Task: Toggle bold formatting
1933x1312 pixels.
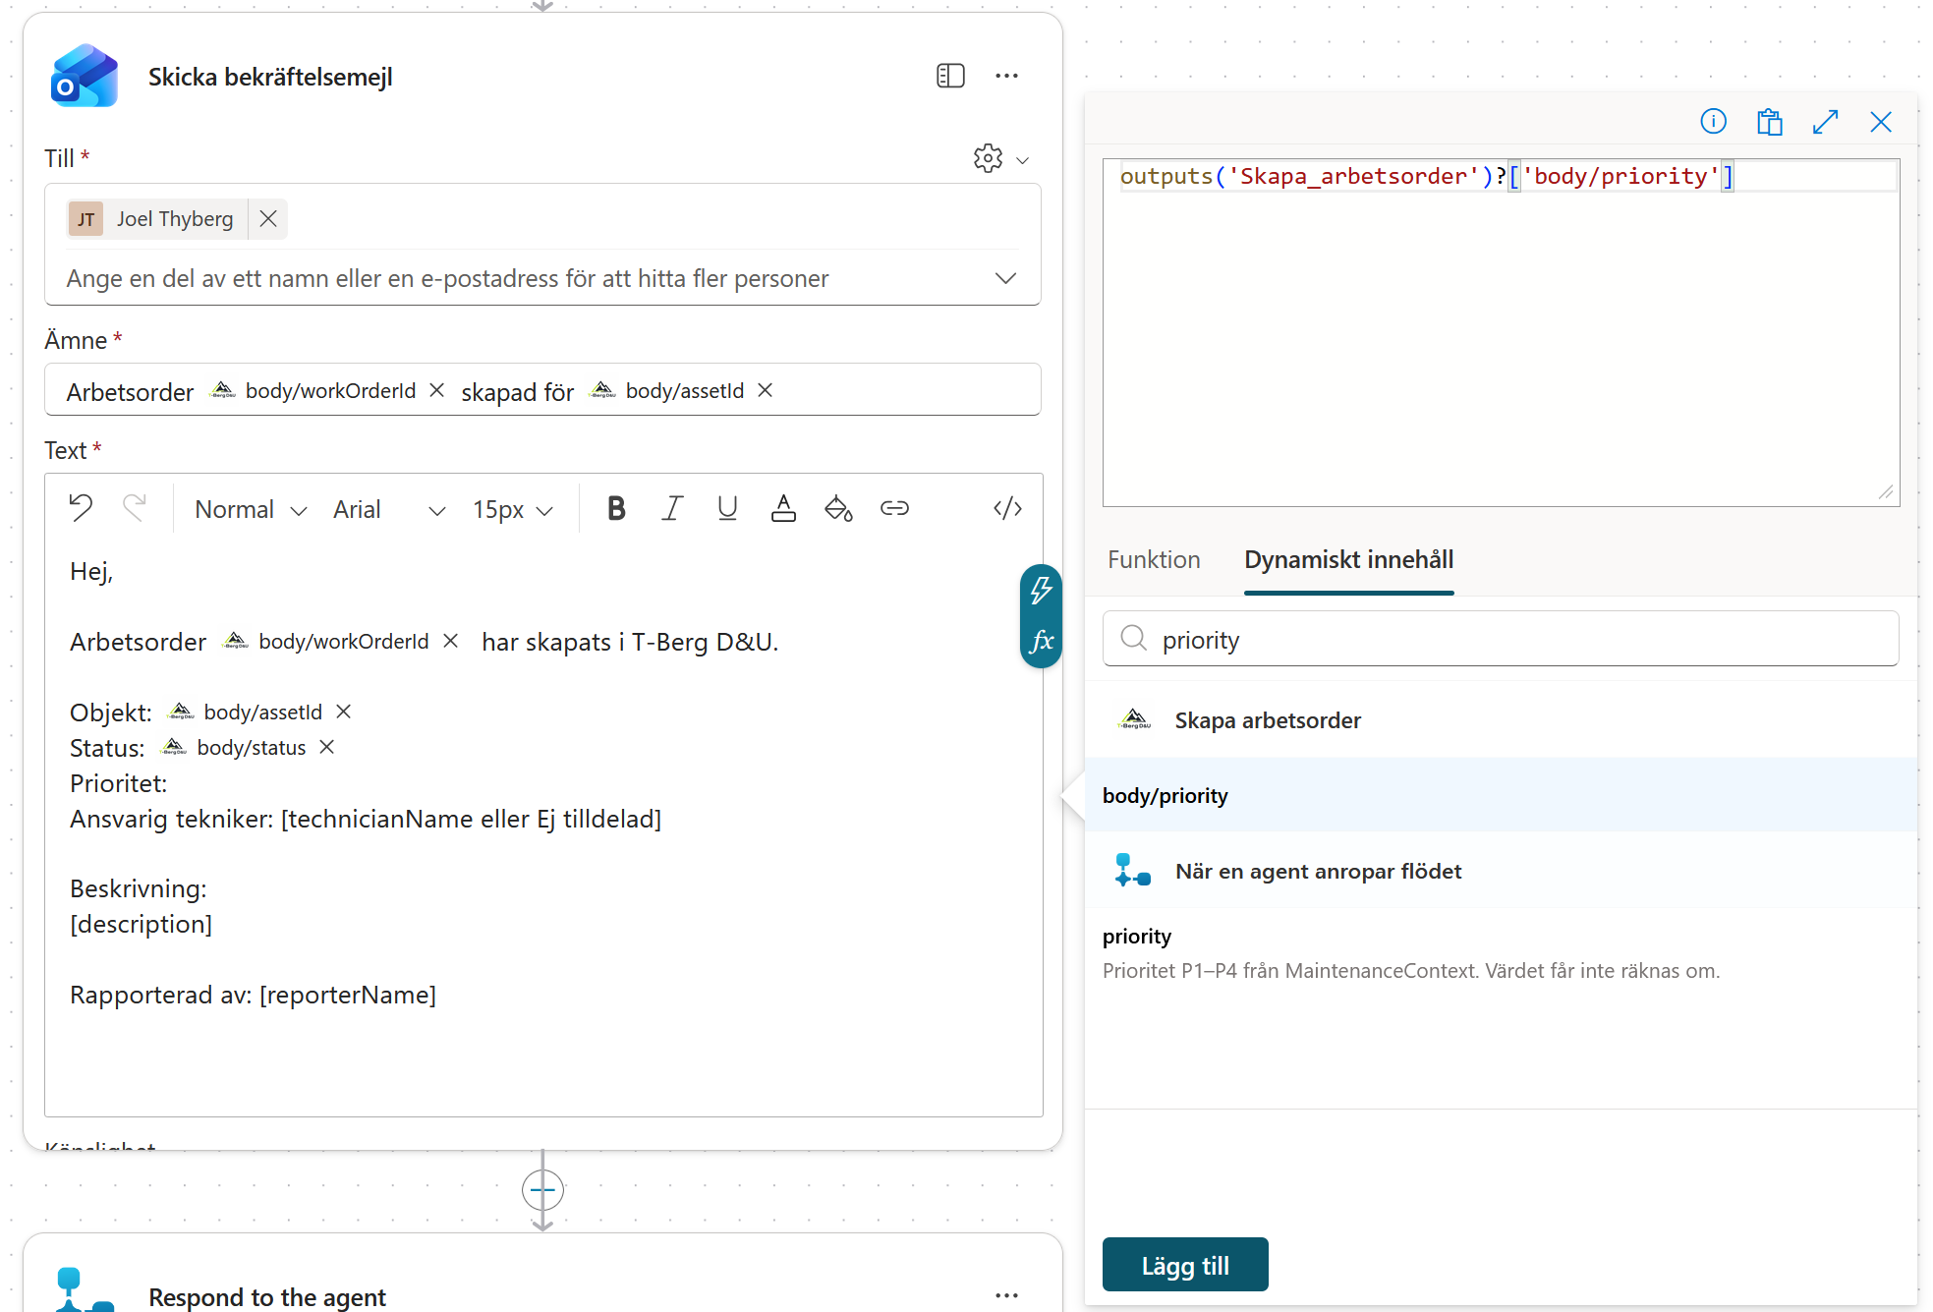Action: tap(616, 508)
